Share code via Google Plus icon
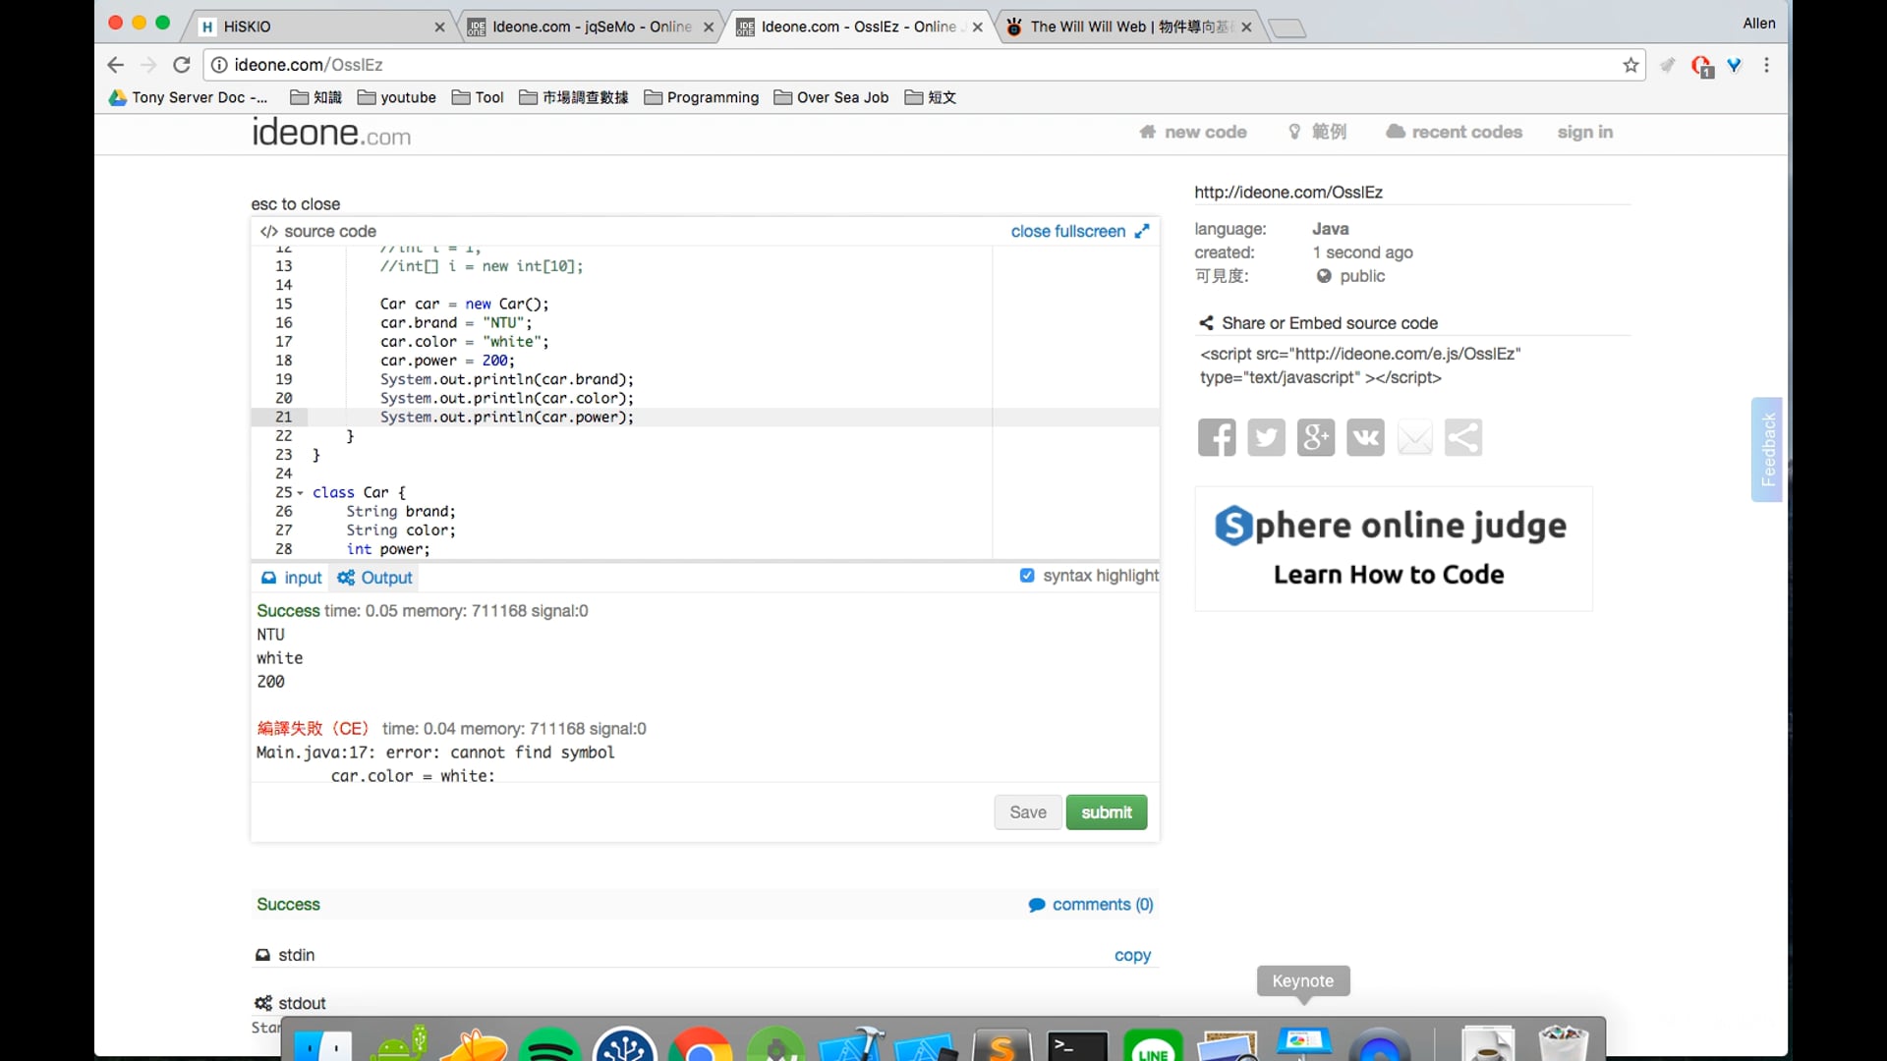Image resolution: width=1887 pixels, height=1061 pixels. (1315, 437)
